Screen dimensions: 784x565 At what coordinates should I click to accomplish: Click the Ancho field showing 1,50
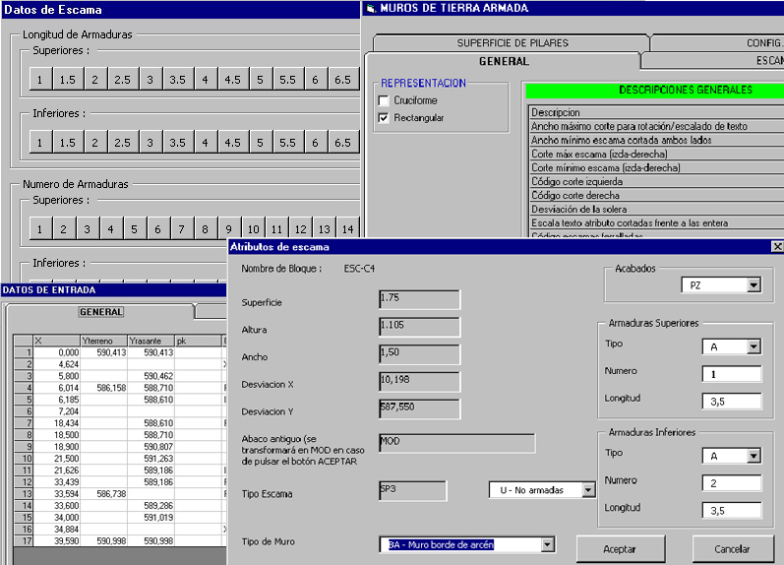pos(419,353)
